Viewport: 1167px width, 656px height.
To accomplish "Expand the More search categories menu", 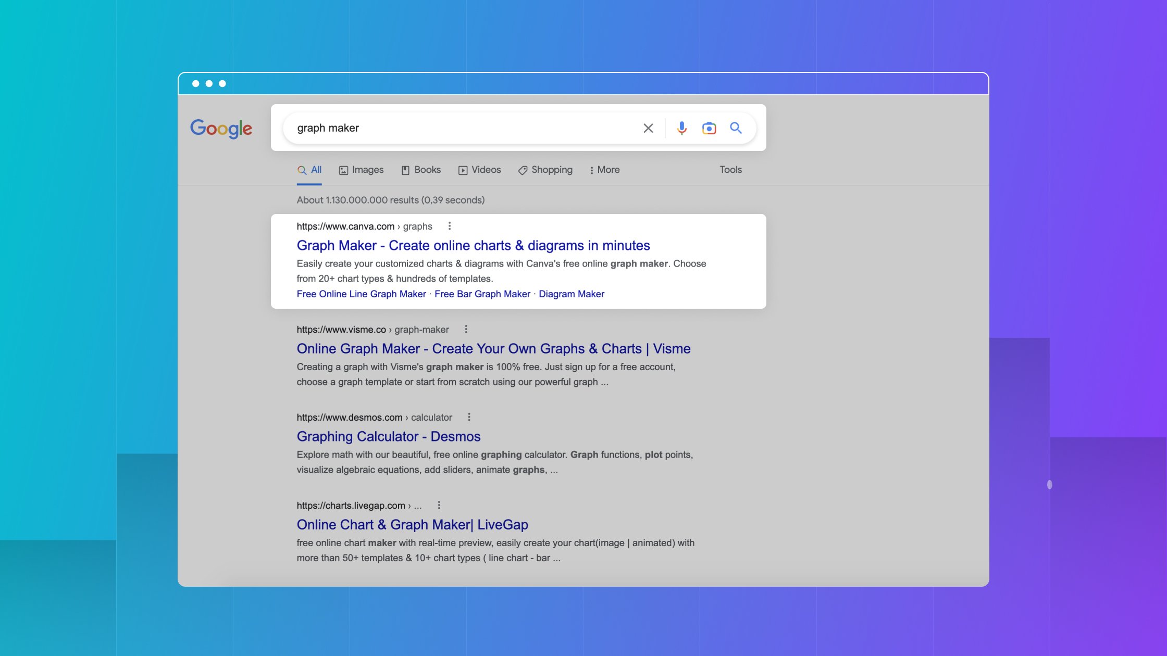I will pos(604,170).
